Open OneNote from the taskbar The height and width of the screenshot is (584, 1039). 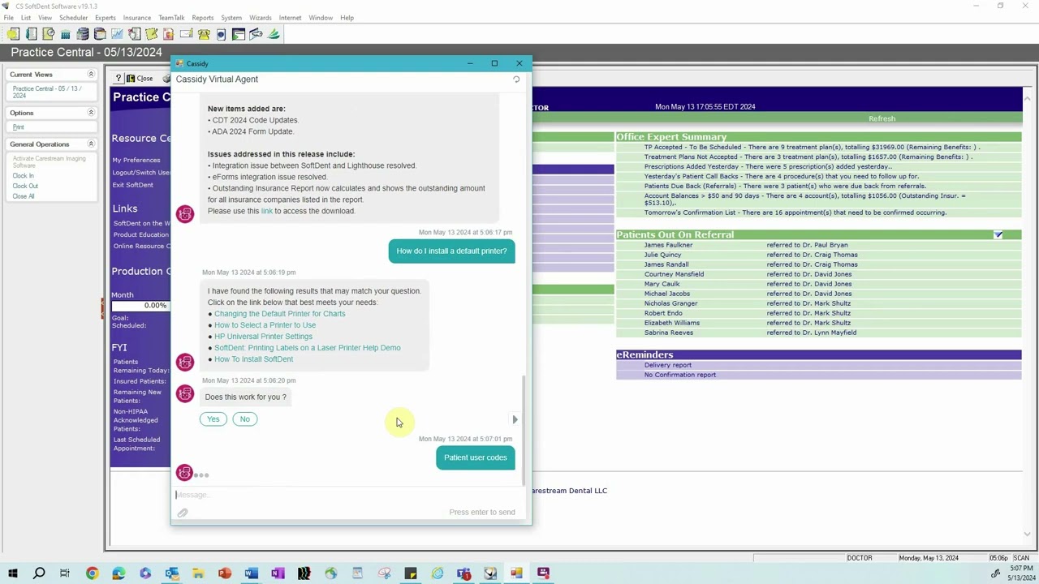click(x=278, y=573)
